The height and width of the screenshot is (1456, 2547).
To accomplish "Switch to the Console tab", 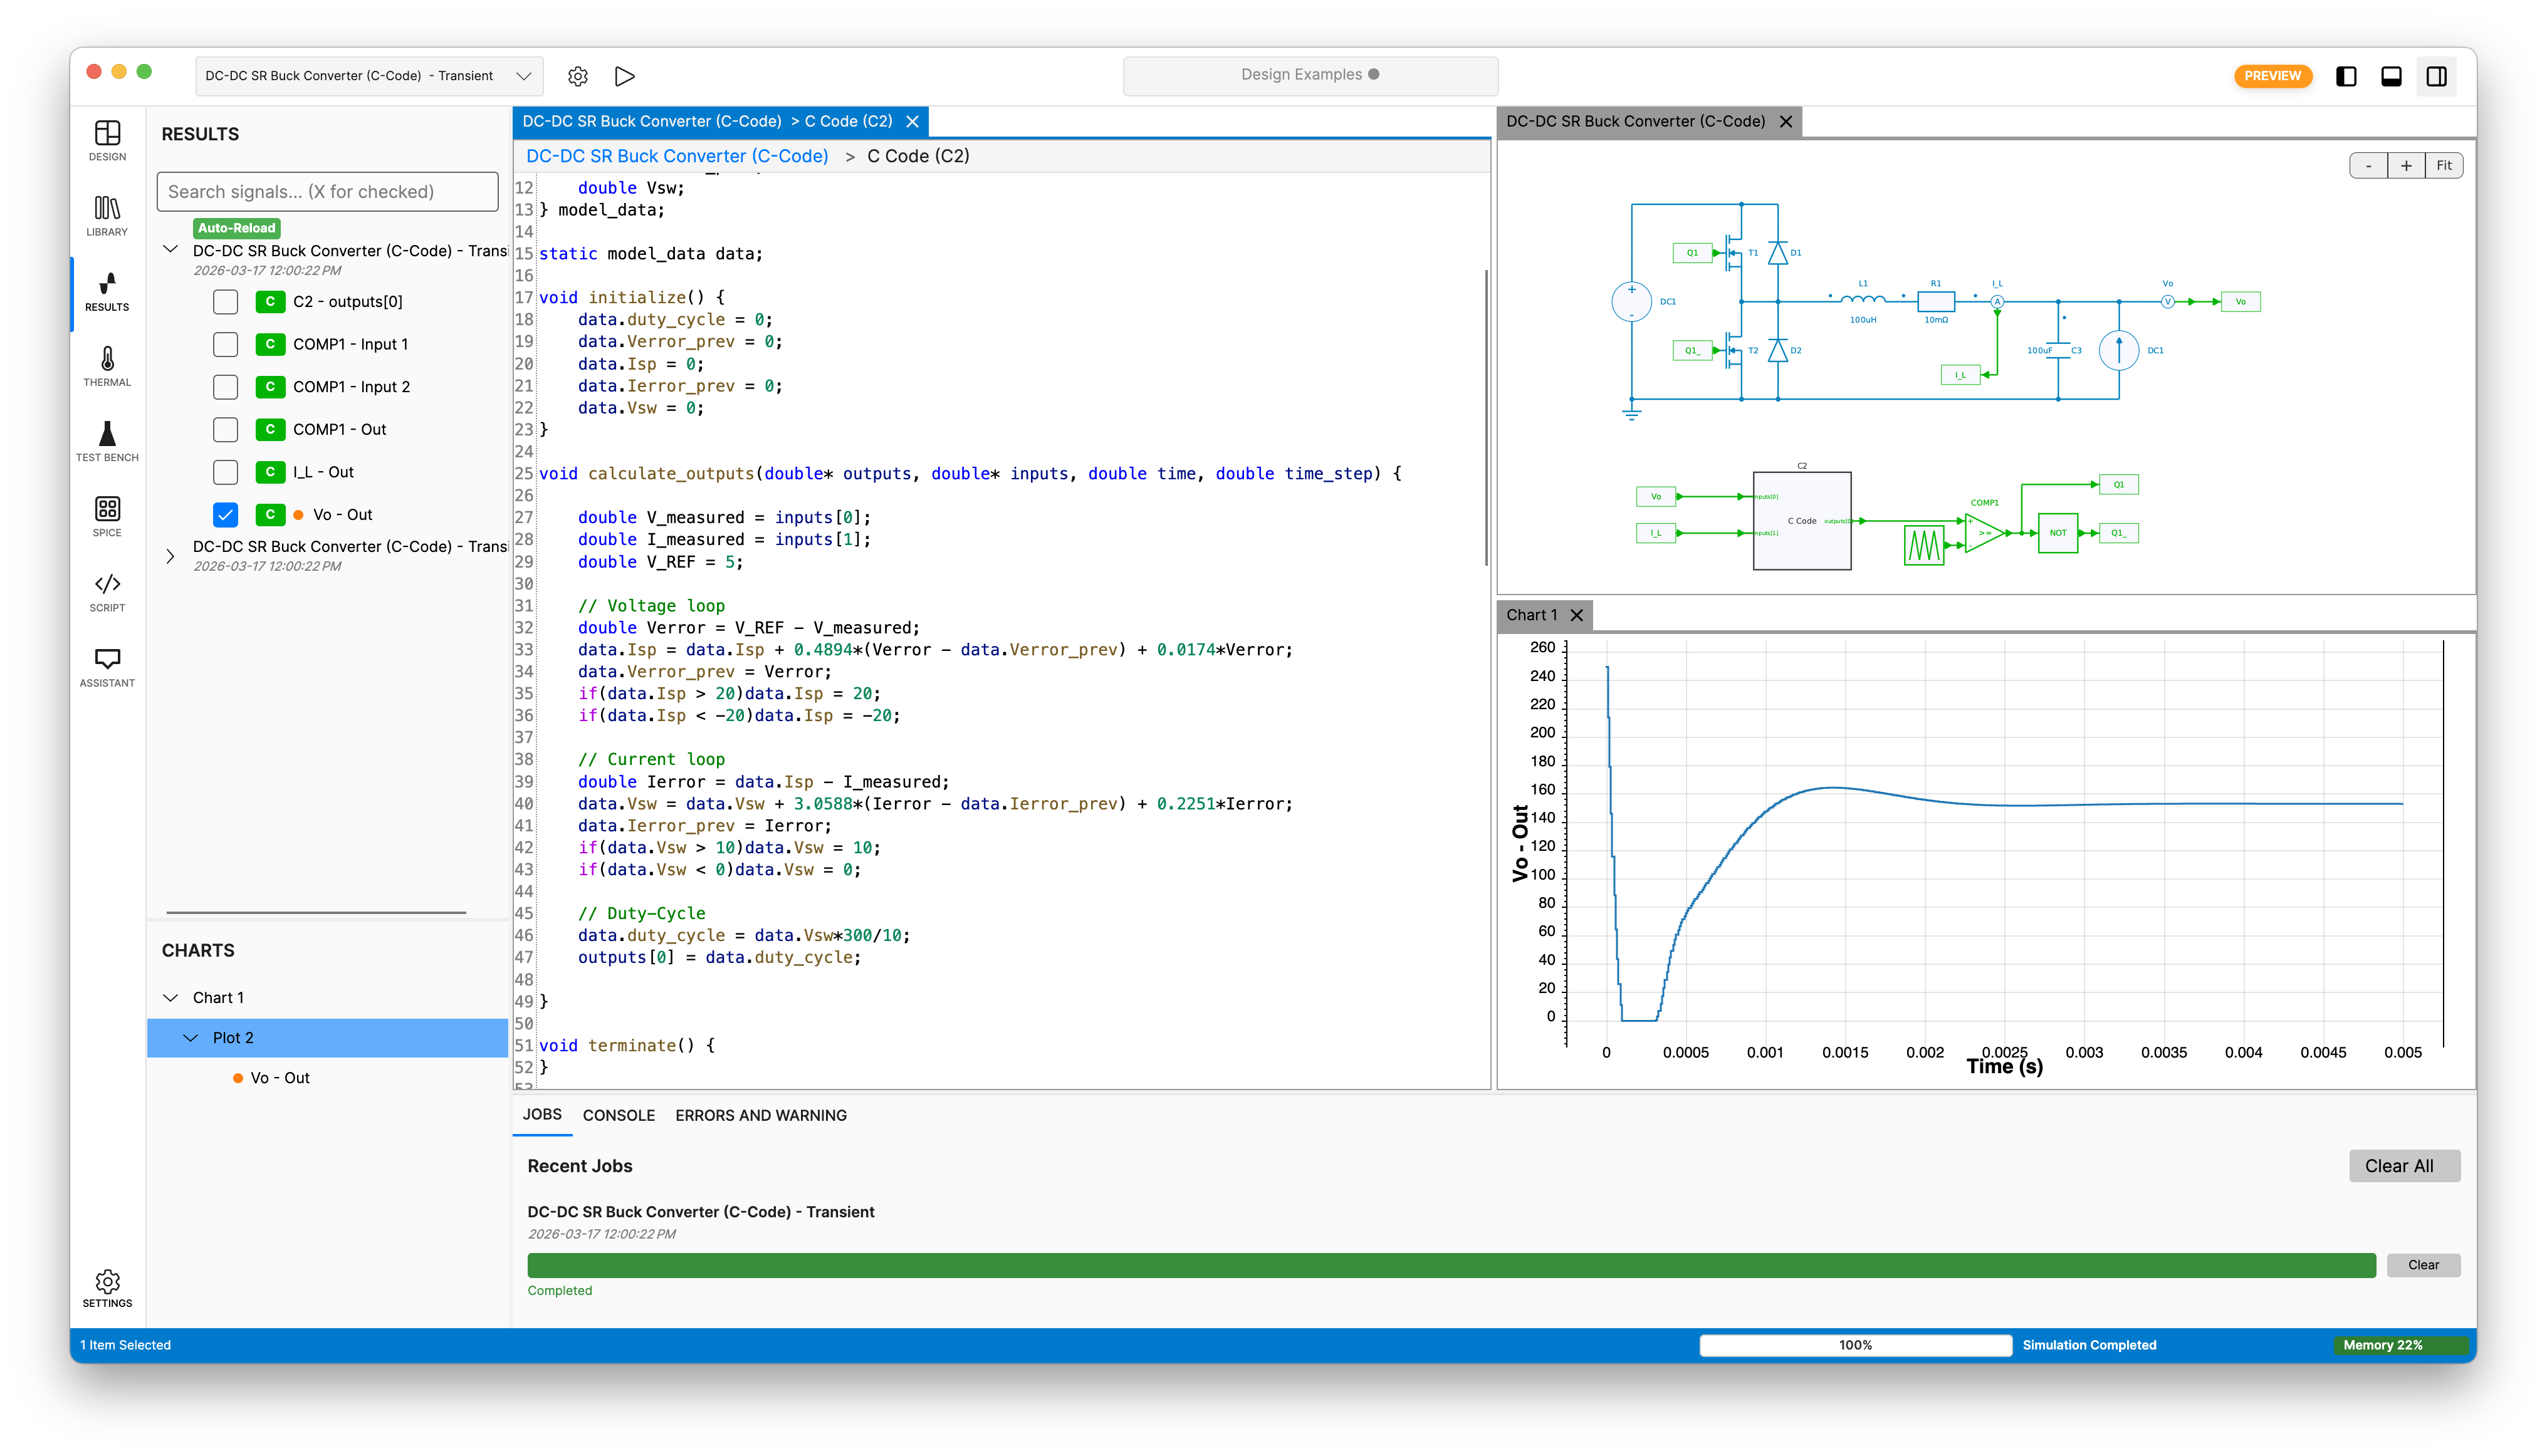I will (618, 1115).
